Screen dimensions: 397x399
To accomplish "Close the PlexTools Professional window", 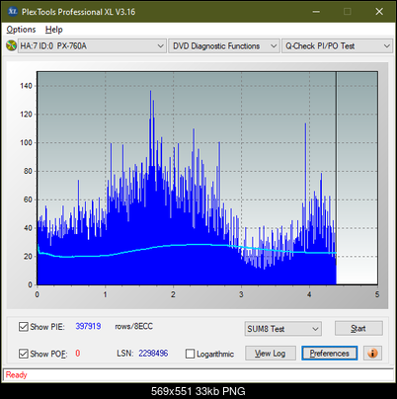I will pyautogui.click(x=379, y=12).
